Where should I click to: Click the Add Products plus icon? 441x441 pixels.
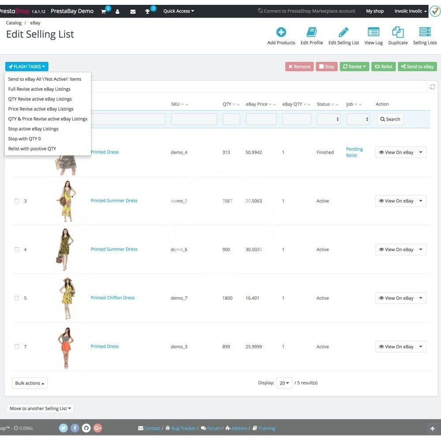click(x=281, y=32)
